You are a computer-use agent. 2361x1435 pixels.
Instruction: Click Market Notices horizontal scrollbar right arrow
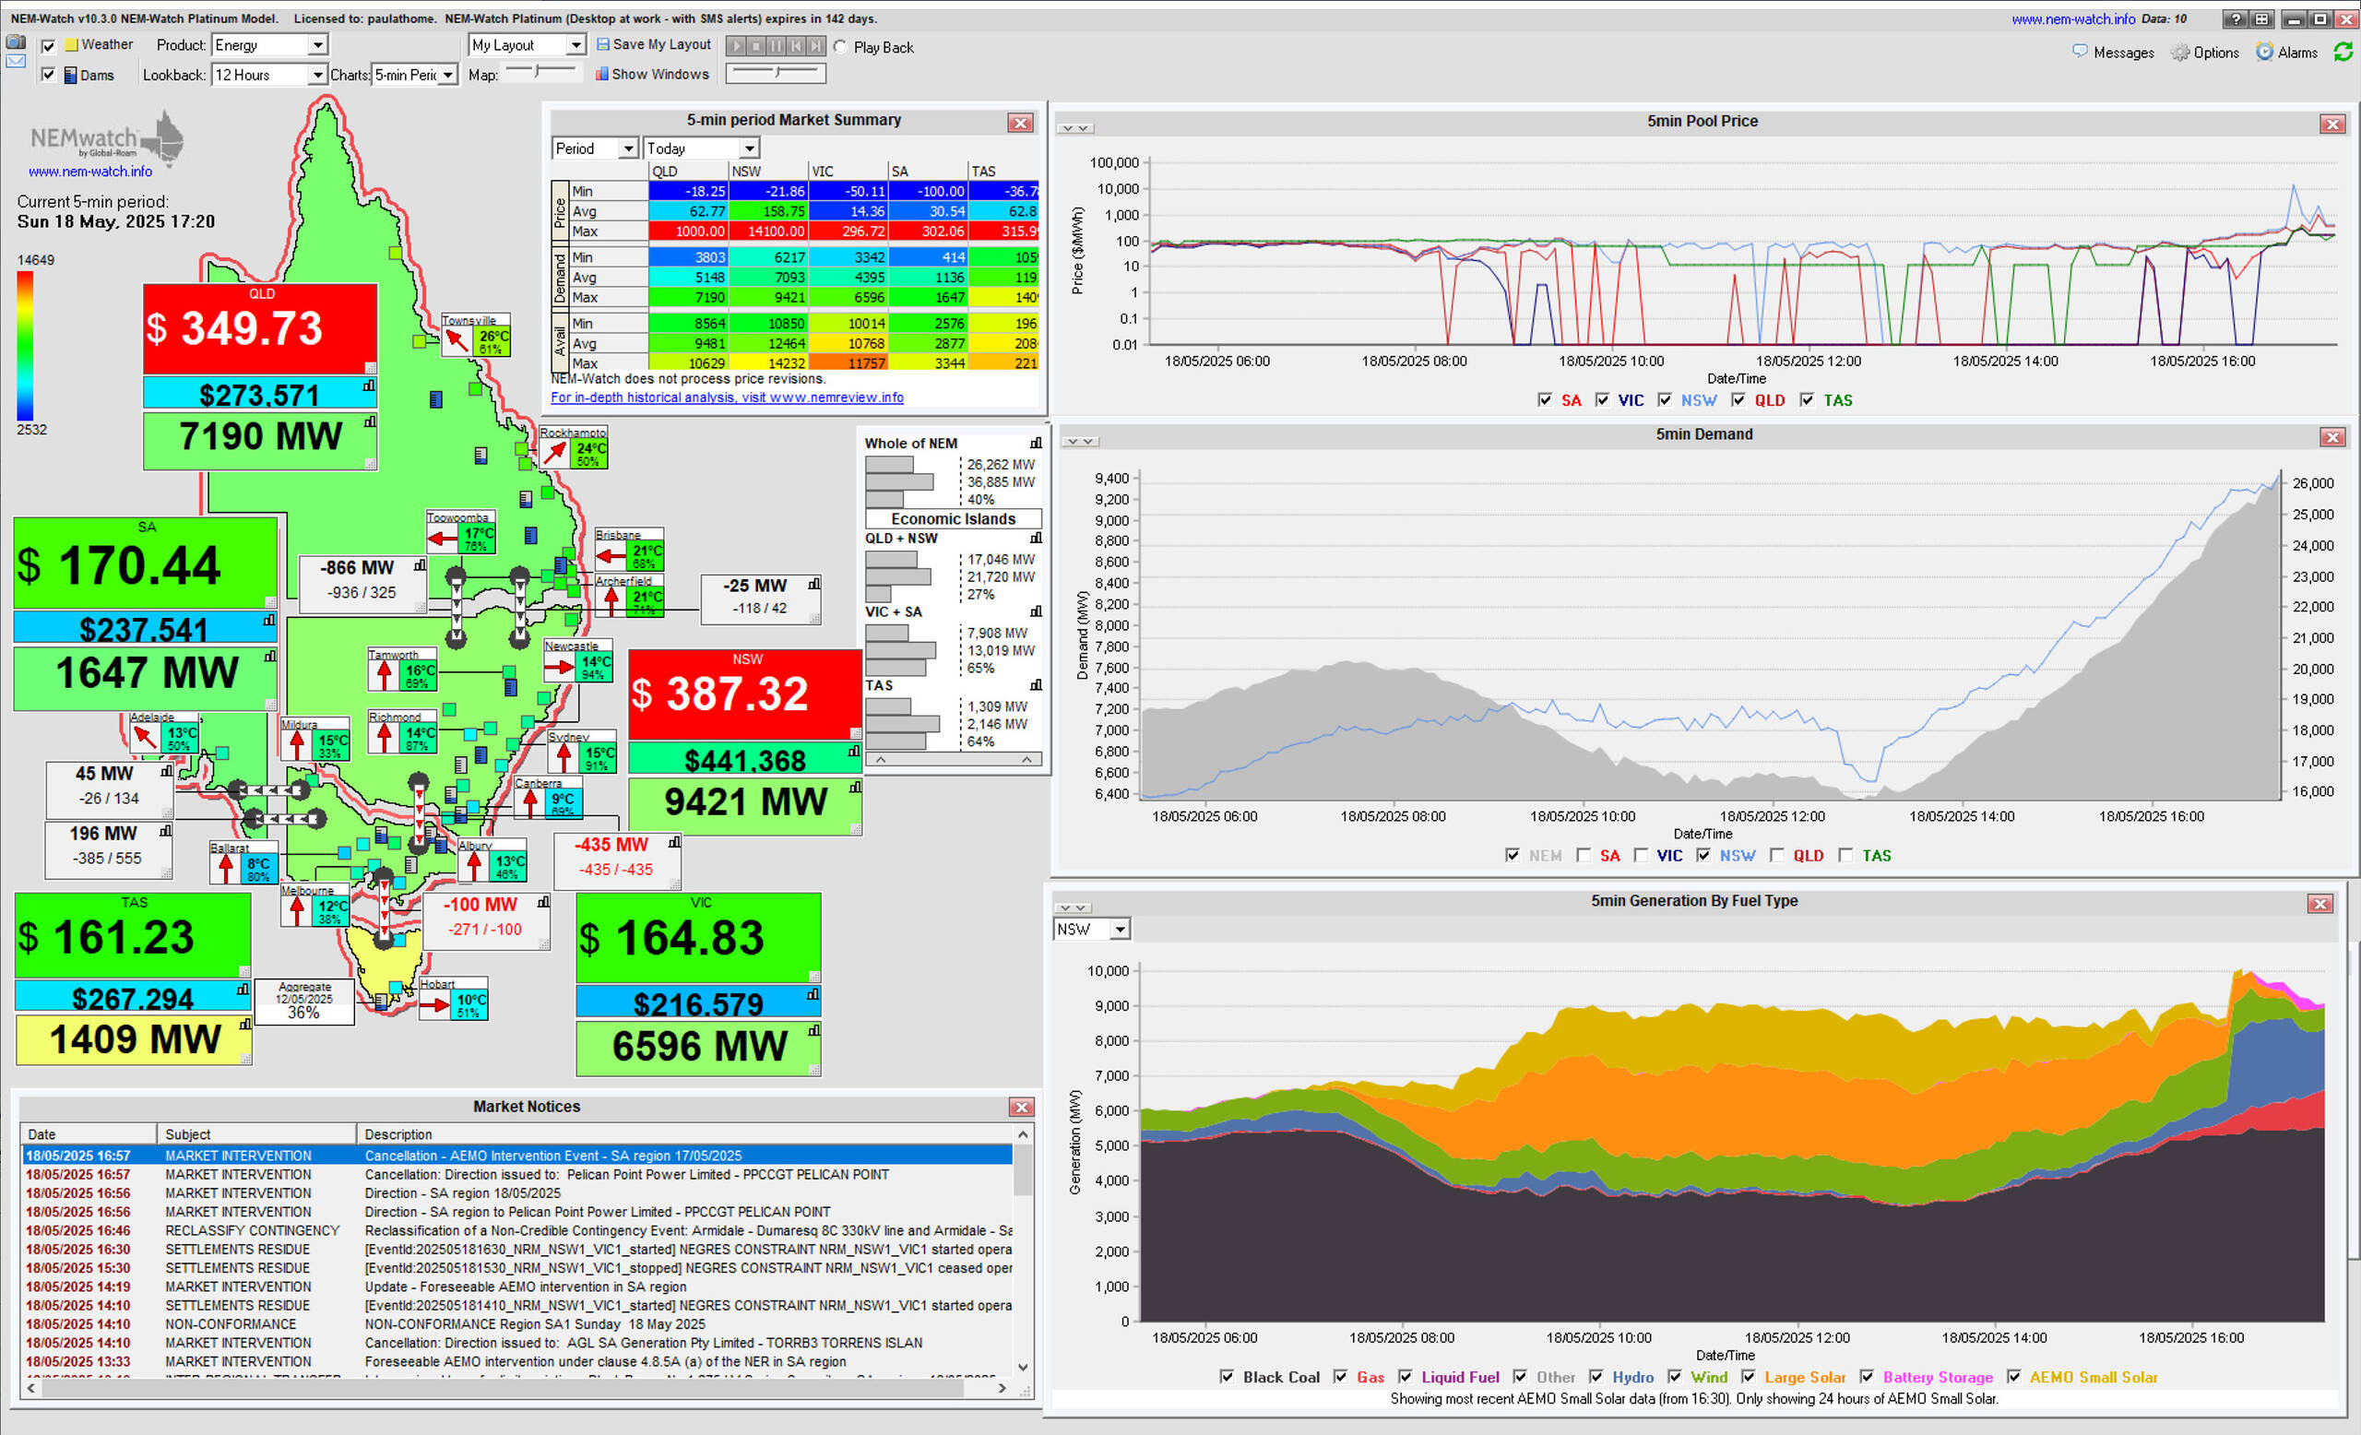tap(1003, 1387)
